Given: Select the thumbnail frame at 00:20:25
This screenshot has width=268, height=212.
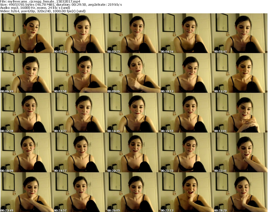Looking at the screenshot, I should pyautogui.click(x=134, y=152).
